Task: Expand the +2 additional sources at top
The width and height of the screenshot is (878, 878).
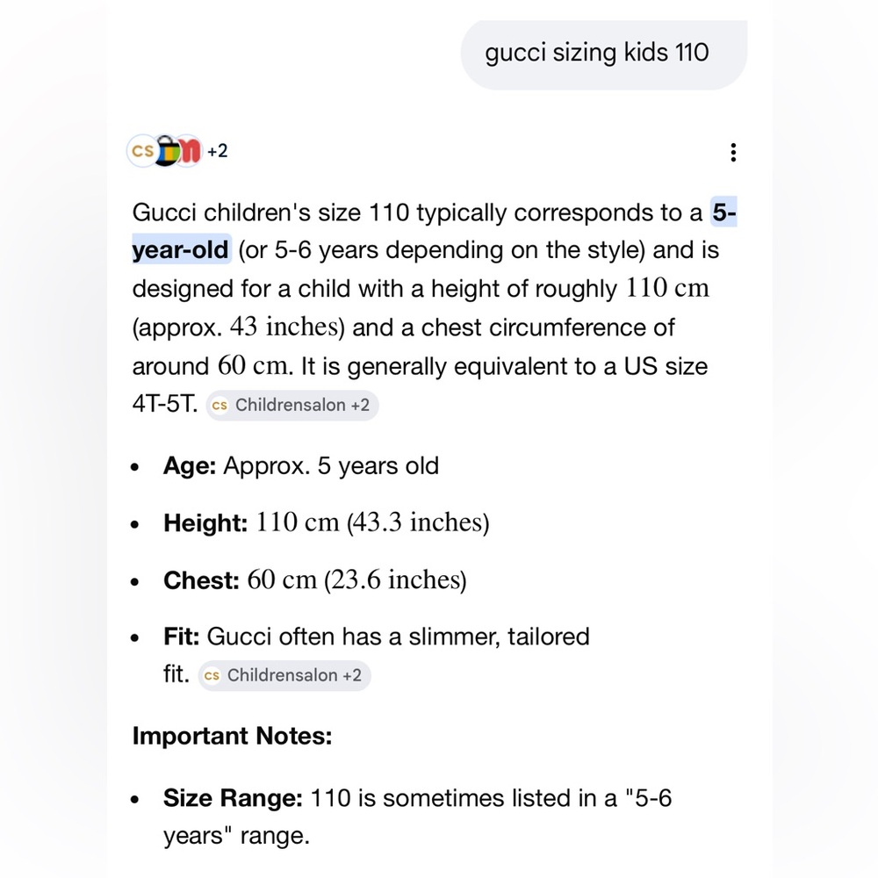Action: point(217,151)
